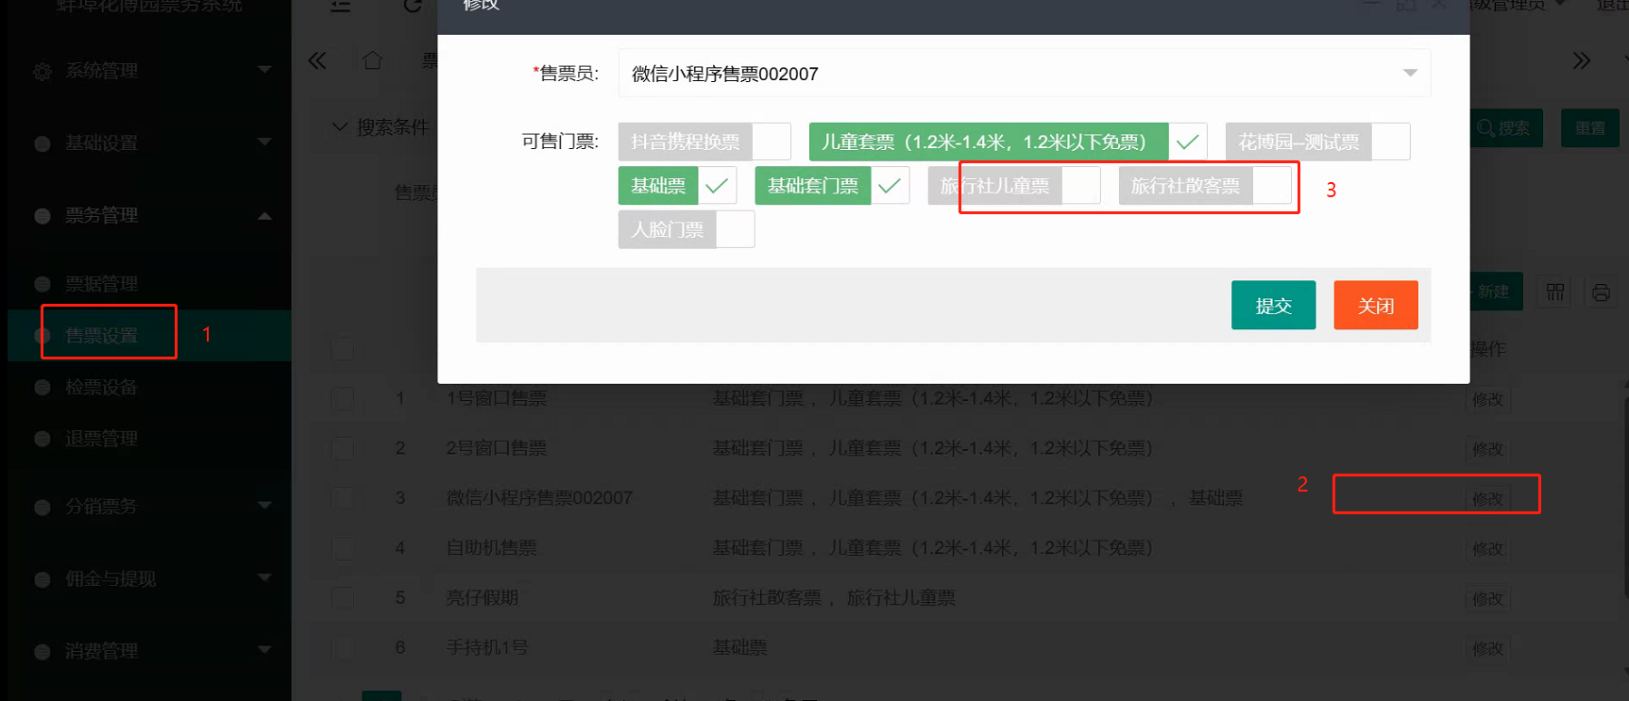Click the home icon in tab bar
The image size is (1629, 701).
[x=373, y=61]
